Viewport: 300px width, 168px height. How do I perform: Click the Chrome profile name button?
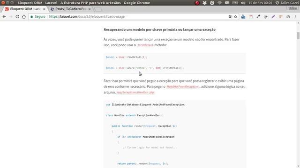(x=292, y=8)
